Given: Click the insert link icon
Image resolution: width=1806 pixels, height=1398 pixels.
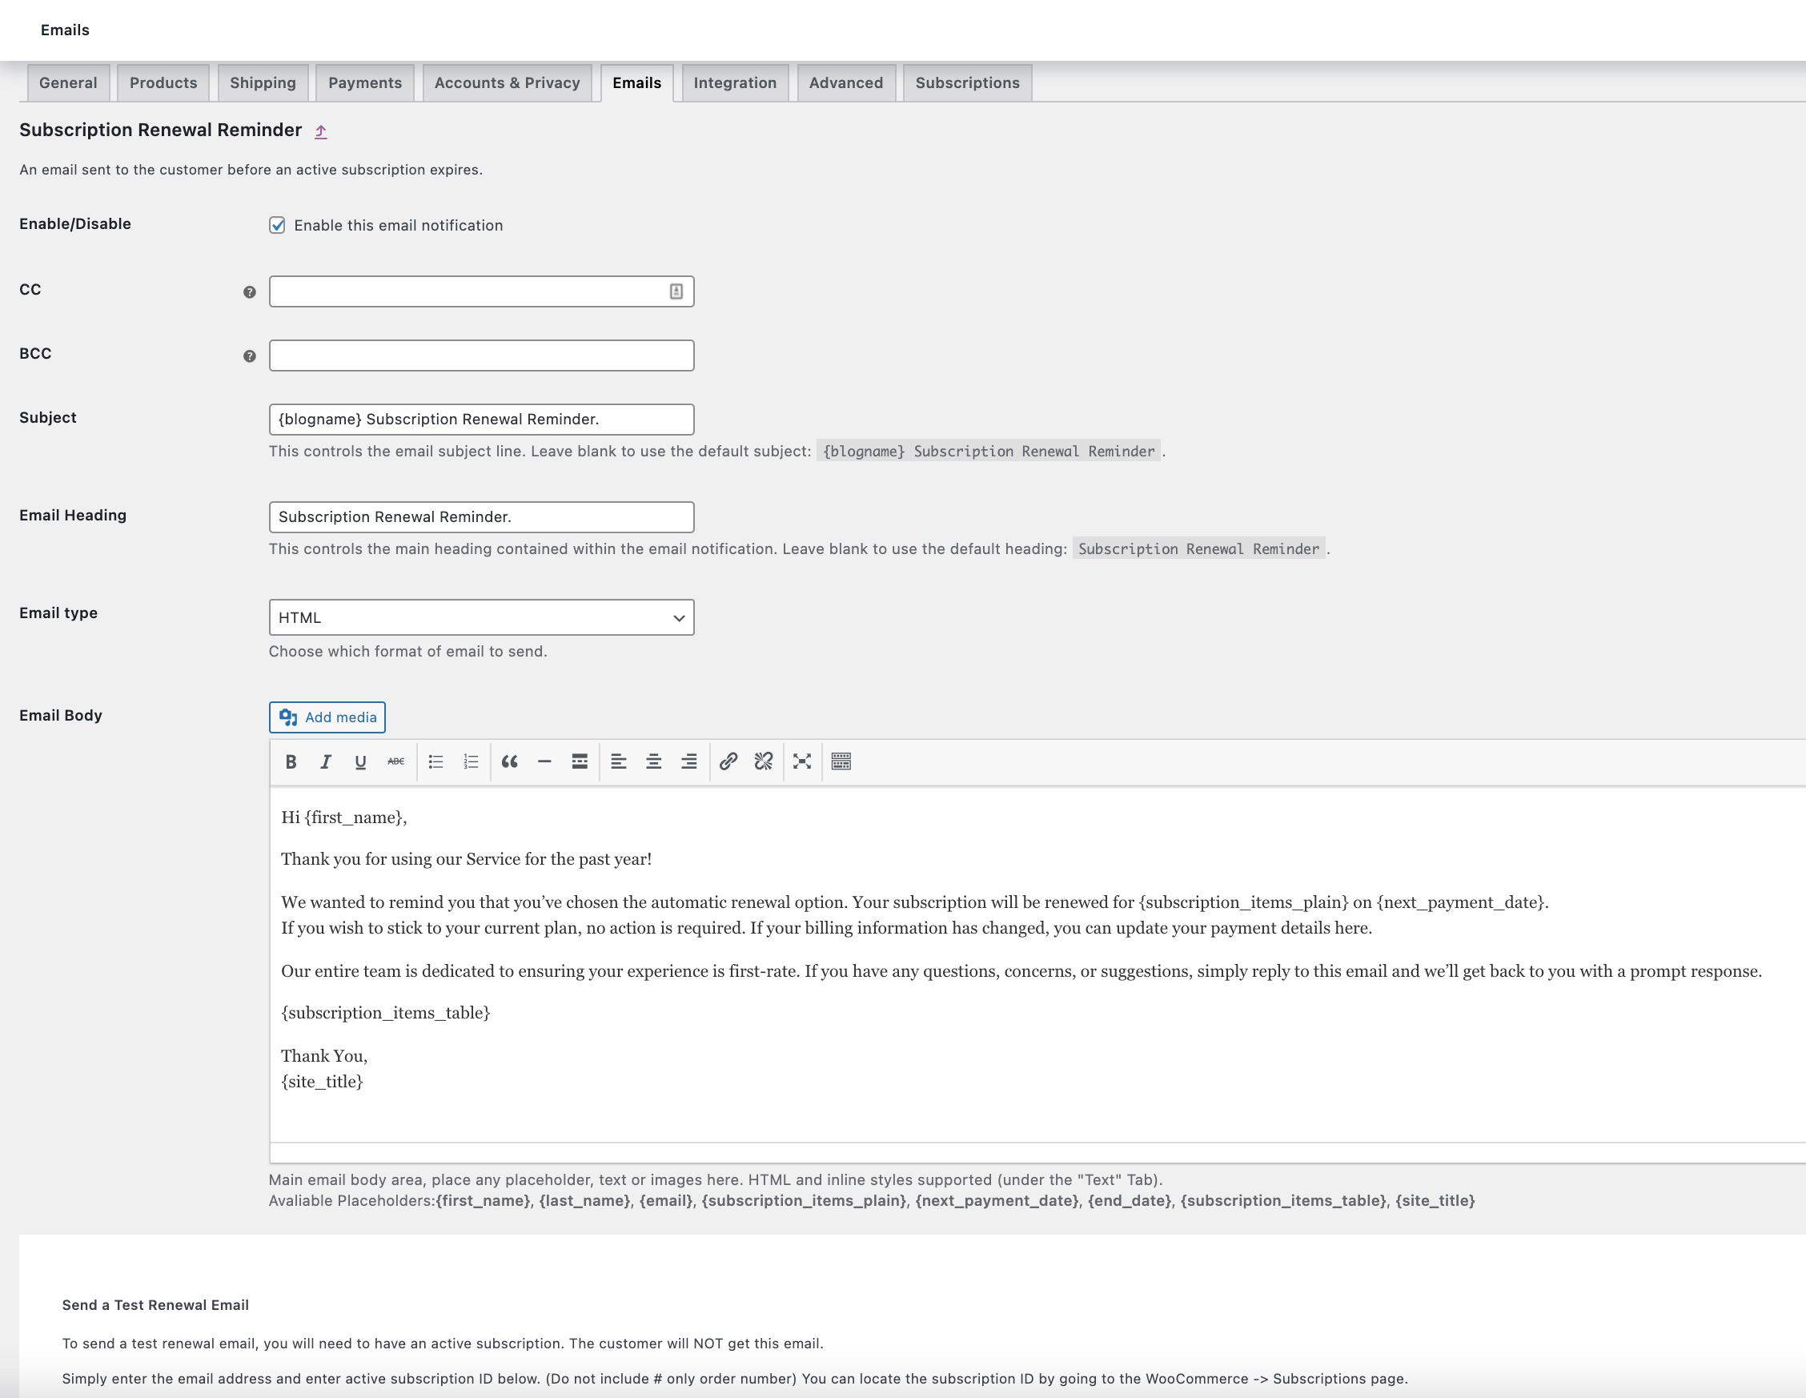Looking at the screenshot, I should (x=728, y=762).
